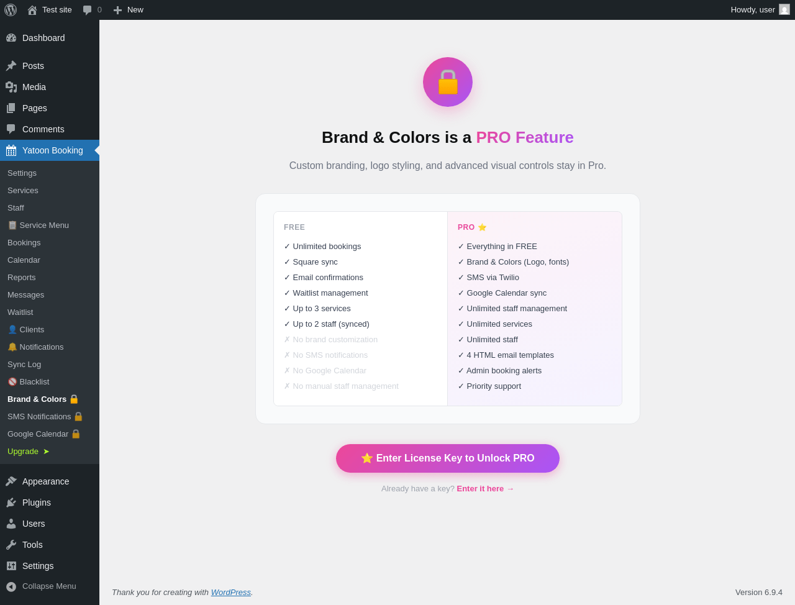Click Enter License Key to Unlock PRO
Image resolution: width=795 pixels, height=605 pixels.
point(448,458)
